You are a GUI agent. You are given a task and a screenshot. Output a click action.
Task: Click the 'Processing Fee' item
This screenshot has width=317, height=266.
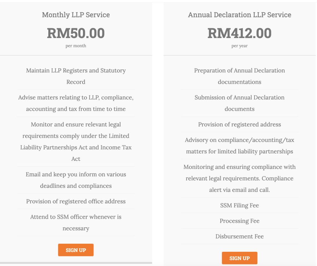(x=240, y=221)
